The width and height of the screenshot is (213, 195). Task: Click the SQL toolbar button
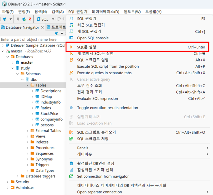(43, 19)
